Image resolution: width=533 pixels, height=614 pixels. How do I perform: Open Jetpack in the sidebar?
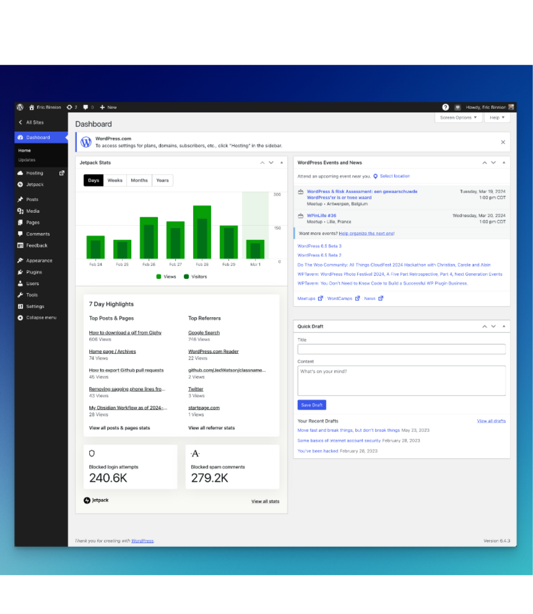(x=35, y=185)
